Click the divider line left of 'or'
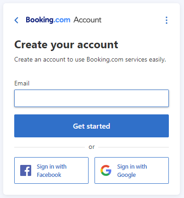Image resolution: width=184 pixels, height=198 pixels. point(50,147)
